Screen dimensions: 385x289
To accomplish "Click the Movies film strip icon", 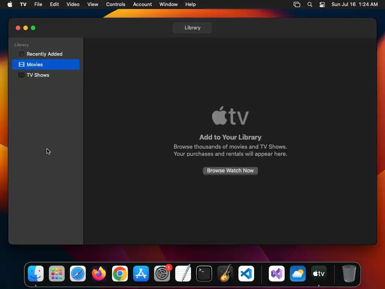I will [21, 64].
